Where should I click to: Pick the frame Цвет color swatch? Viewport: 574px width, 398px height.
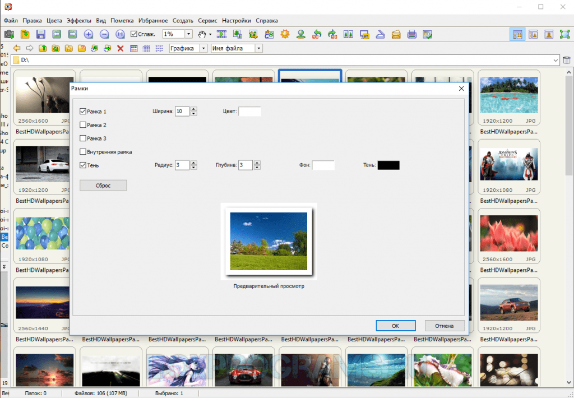[x=249, y=112]
